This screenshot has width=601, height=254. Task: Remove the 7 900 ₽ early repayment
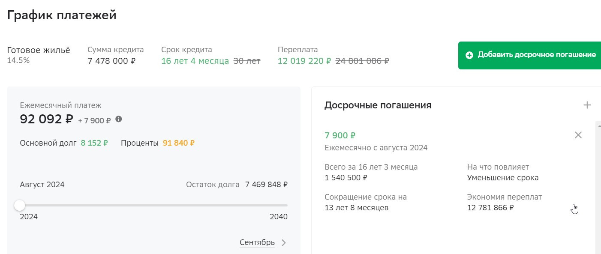pyautogui.click(x=578, y=135)
